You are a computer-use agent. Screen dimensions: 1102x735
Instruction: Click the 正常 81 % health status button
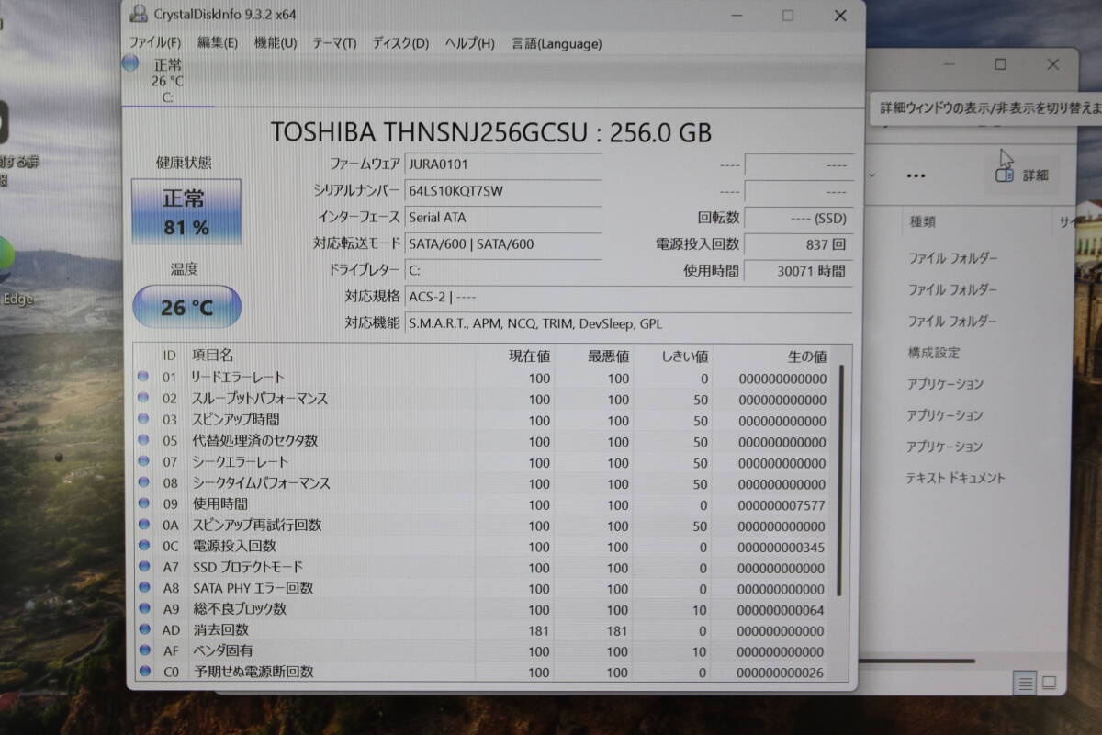(186, 211)
